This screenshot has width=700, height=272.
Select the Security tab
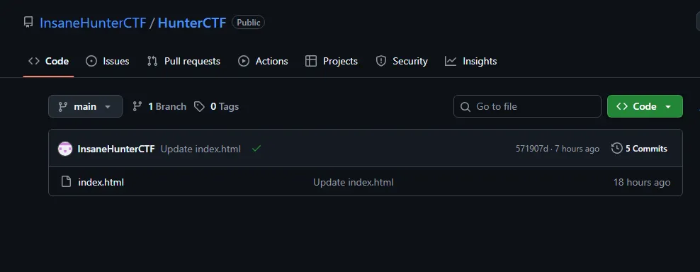point(402,61)
